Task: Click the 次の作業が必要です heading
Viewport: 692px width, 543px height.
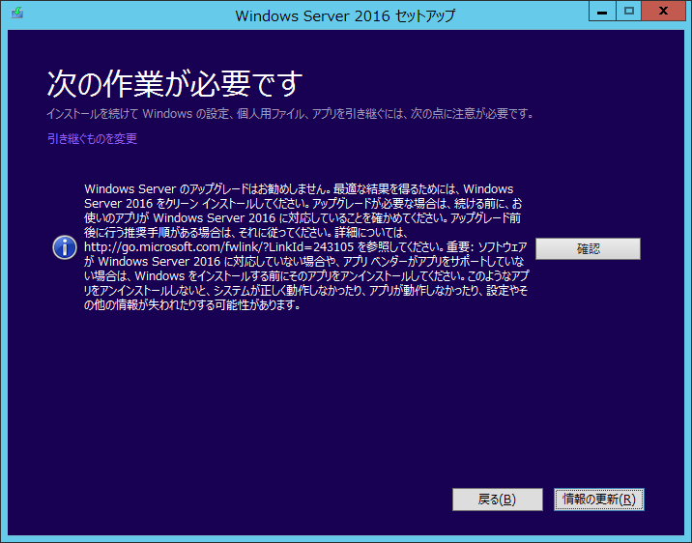Action: (x=175, y=83)
